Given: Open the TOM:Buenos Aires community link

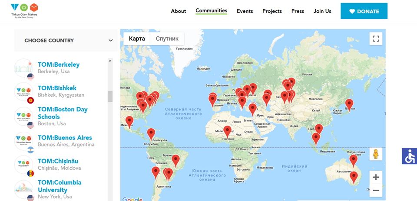Looking at the screenshot, I should click(65, 138).
